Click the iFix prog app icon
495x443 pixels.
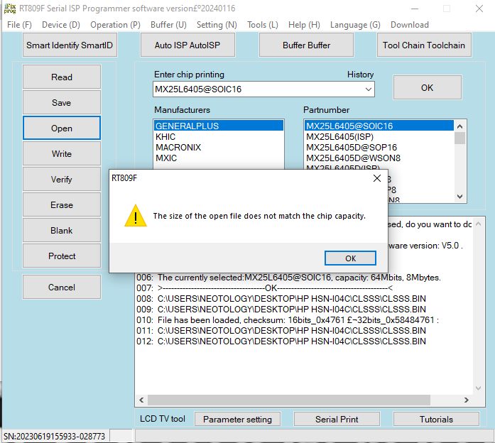tap(10, 9)
